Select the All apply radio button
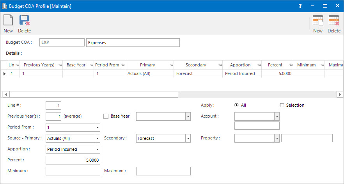Screen dimensions: 344x184 click(236, 105)
